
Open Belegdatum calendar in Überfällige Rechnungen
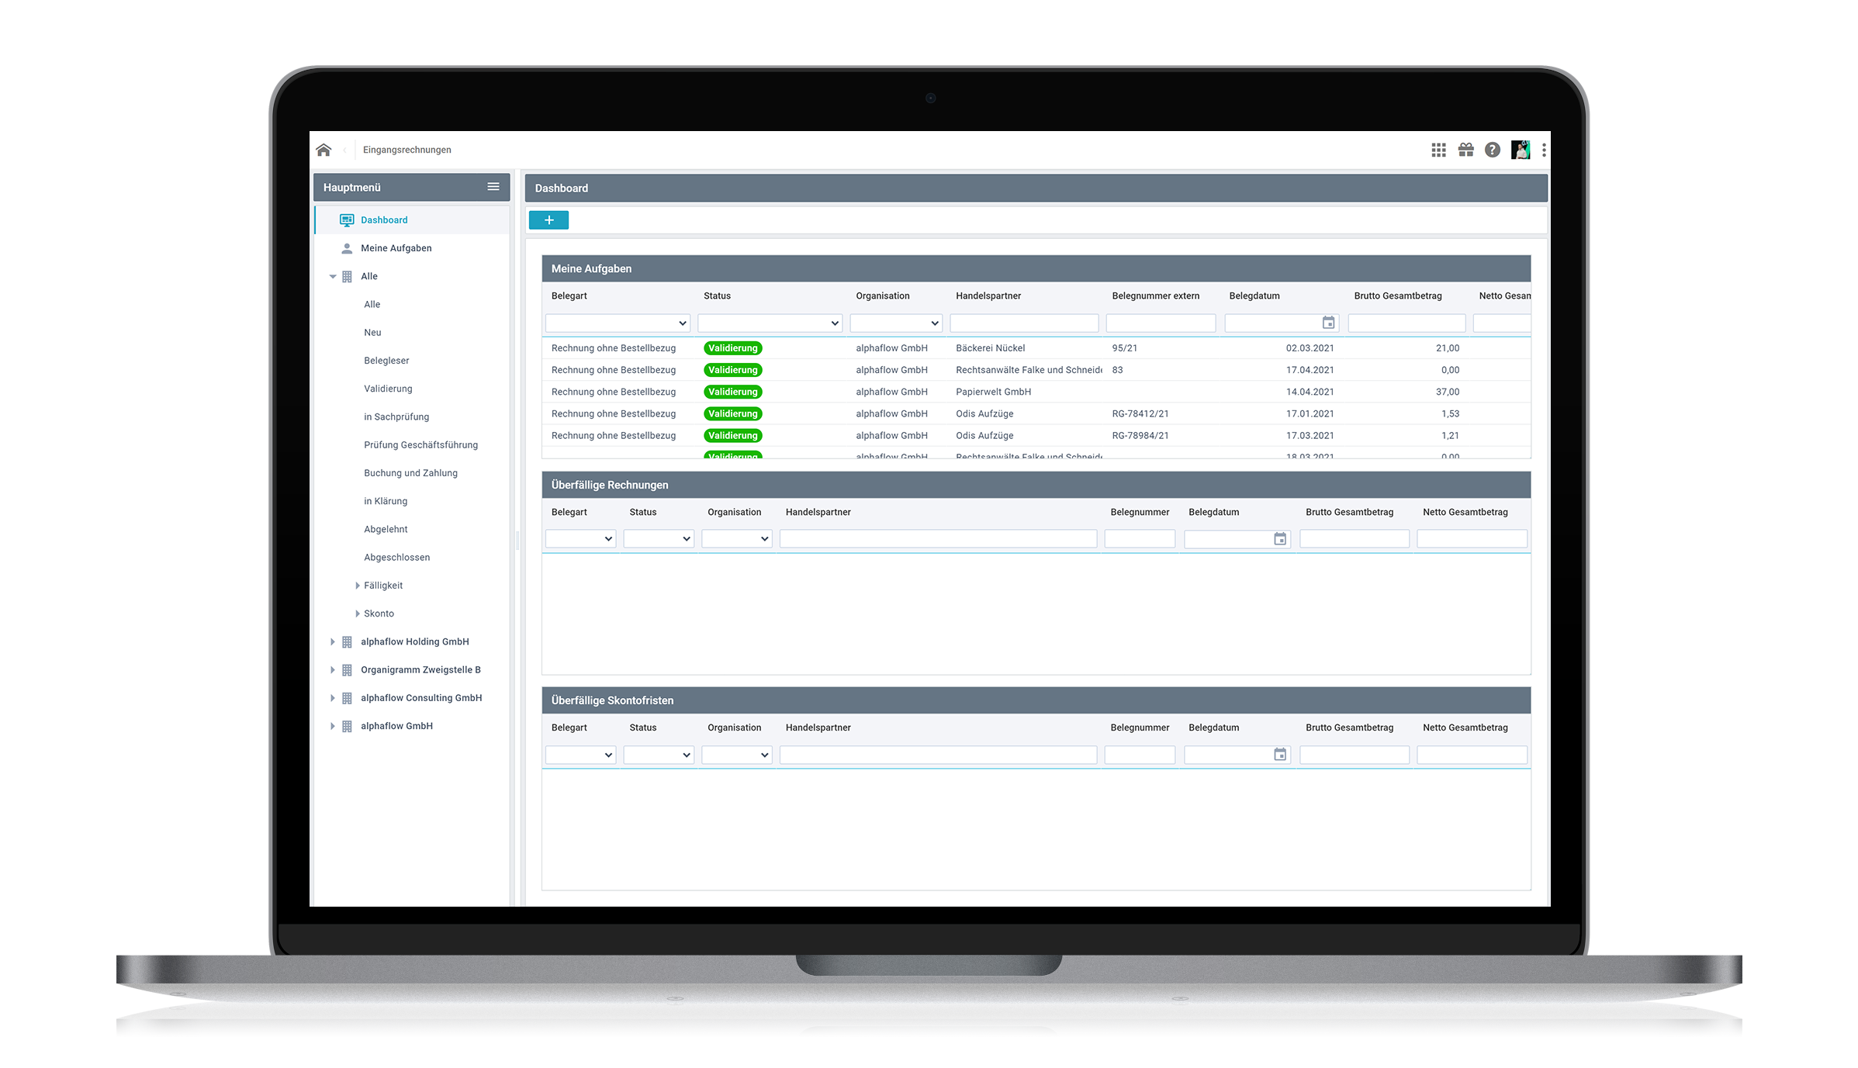[x=1280, y=539]
